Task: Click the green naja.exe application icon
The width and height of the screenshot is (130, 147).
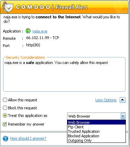Action: click(28, 31)
